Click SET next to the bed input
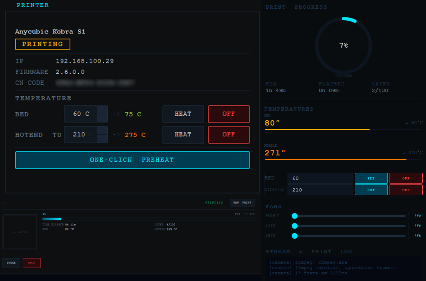The height and width of the screenshot is (281, 426). click(371, 178)
